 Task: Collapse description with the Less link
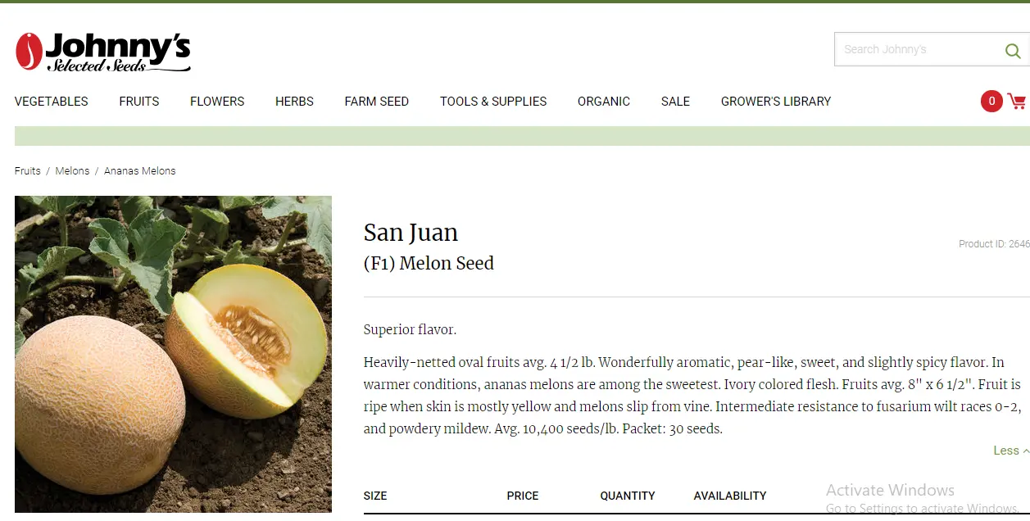(x=1011, y=451)
